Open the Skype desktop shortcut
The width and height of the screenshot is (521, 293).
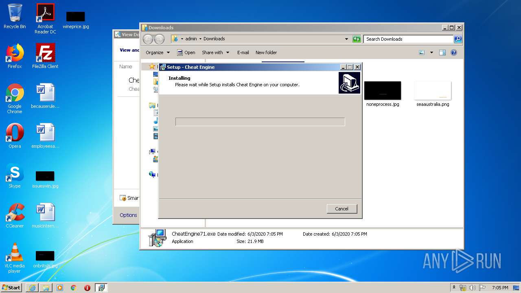15,176
